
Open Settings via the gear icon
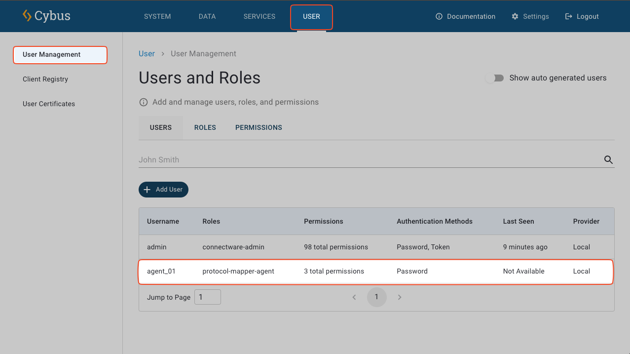tap(515, 16)
